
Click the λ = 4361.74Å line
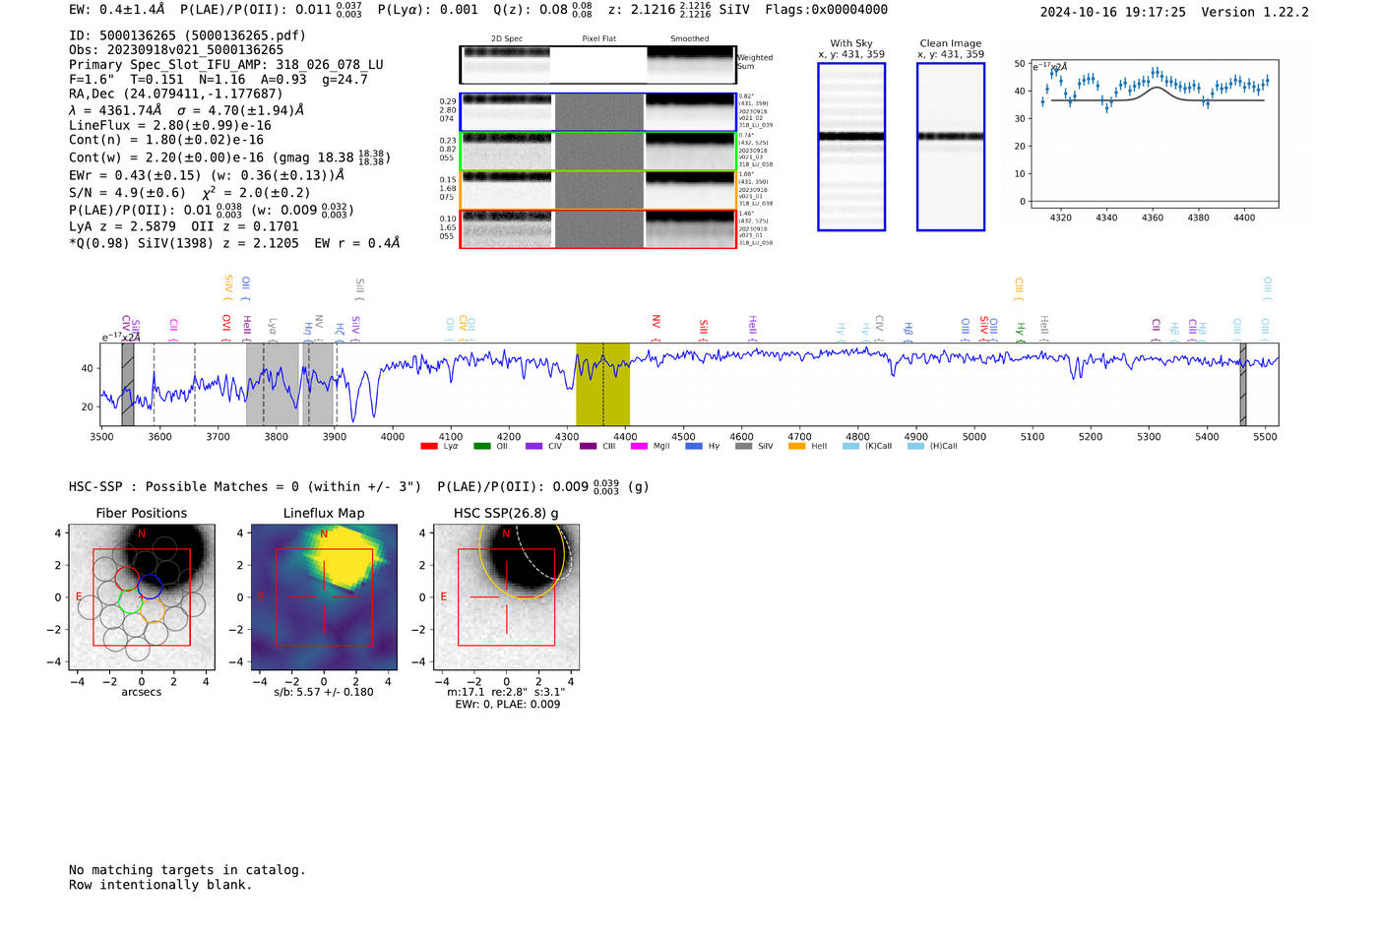187,110
